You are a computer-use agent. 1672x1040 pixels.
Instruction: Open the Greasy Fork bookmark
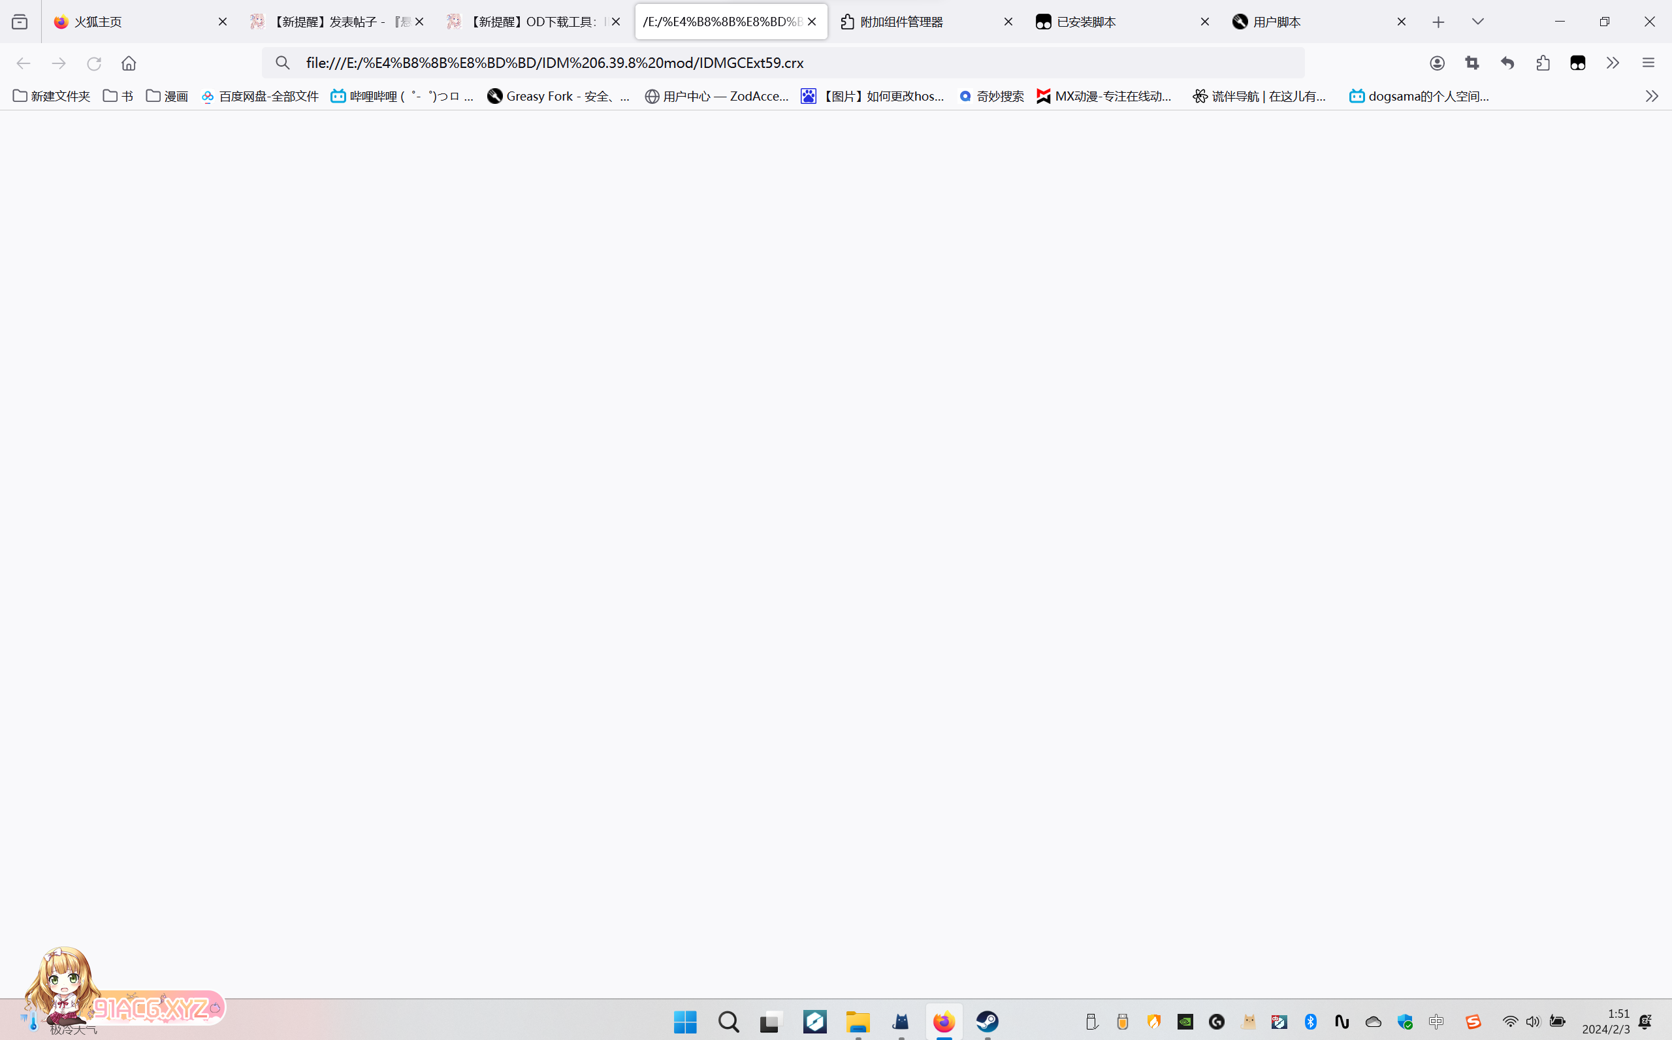(x=558, y=96)
